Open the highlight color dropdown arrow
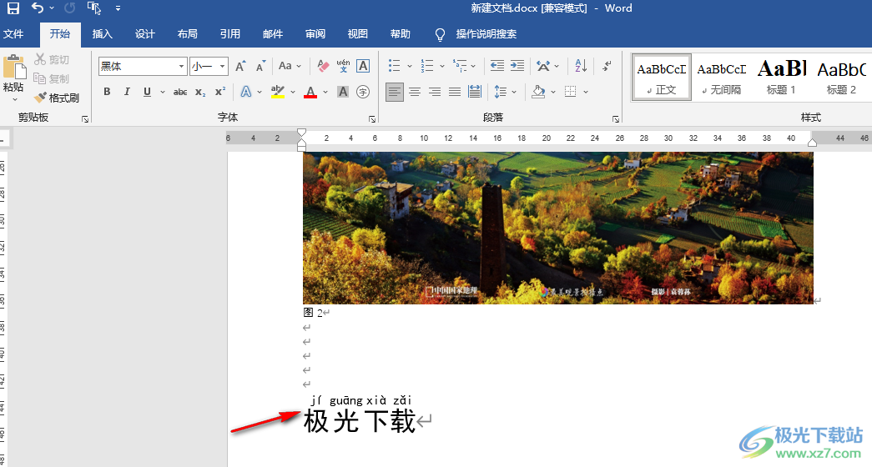The image size is (872, 467). pyautogui.click(x=293, y=93)
